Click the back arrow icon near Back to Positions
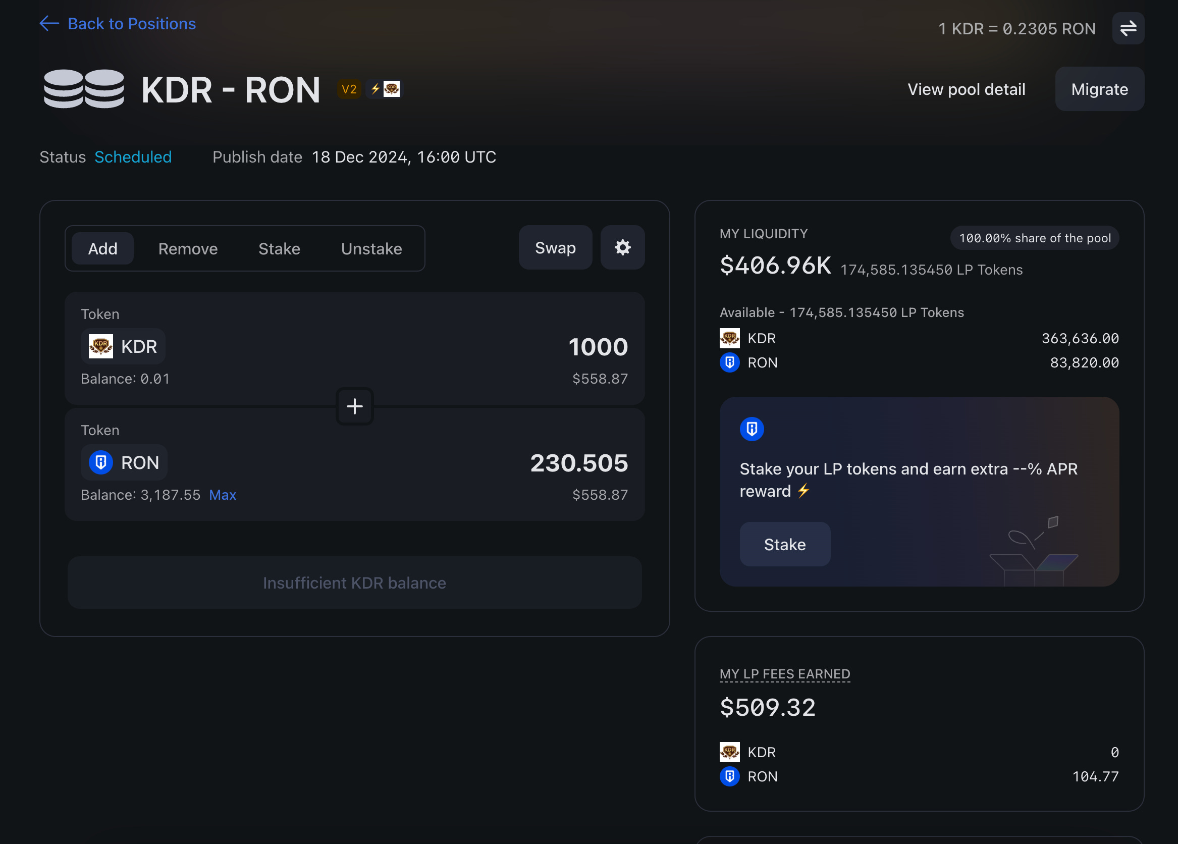This screenshot has height=844, width=1178. (x=48, y=23)
